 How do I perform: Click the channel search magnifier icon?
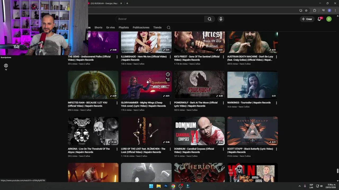169,27
